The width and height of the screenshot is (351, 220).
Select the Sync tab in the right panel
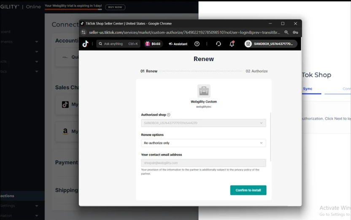point(308,89)
